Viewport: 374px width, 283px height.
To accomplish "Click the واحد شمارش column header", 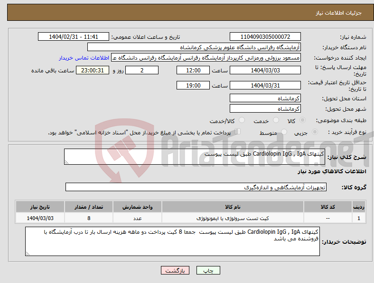I will [137, 207].
